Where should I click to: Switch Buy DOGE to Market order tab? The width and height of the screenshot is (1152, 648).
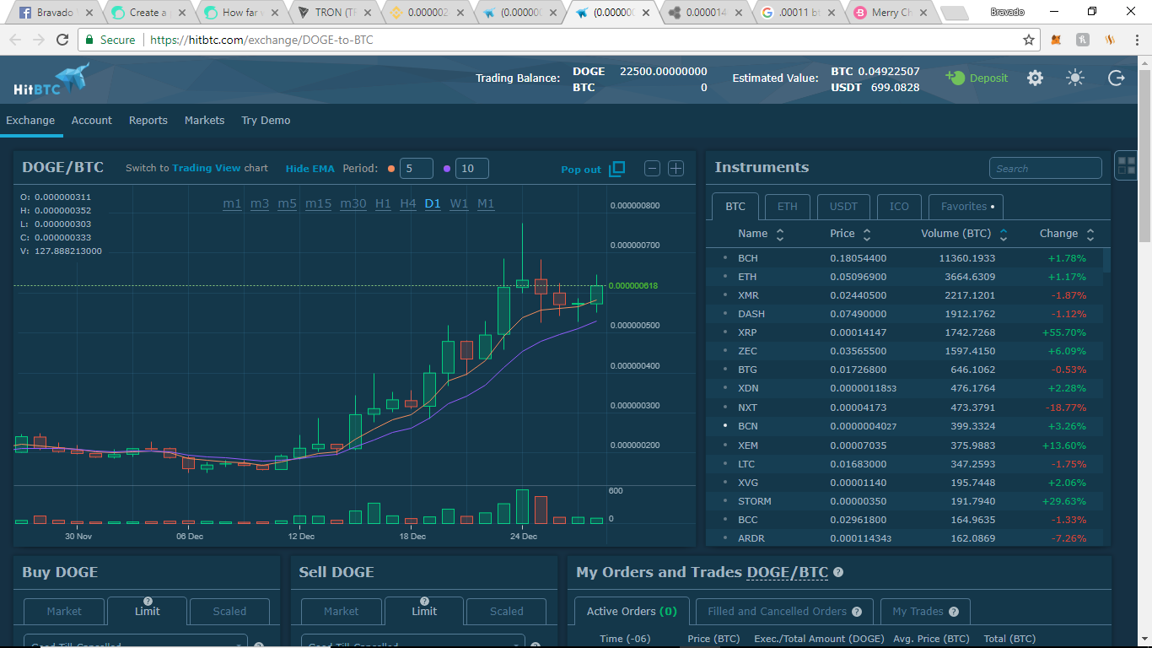64,611
